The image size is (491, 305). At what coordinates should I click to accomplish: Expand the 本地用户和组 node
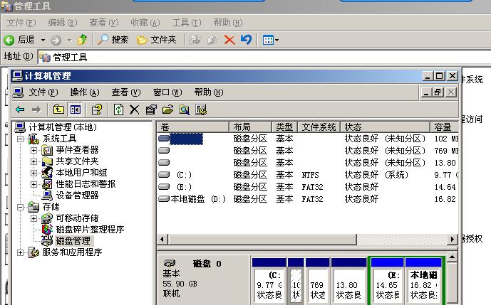[x=33, y=173]
